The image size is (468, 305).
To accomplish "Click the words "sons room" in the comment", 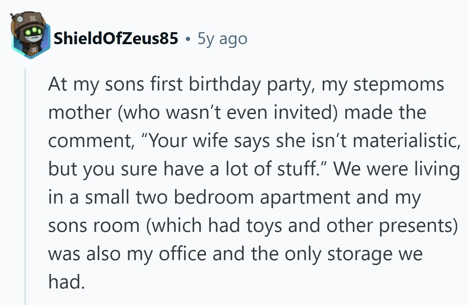I will click(x=94, y=226).
